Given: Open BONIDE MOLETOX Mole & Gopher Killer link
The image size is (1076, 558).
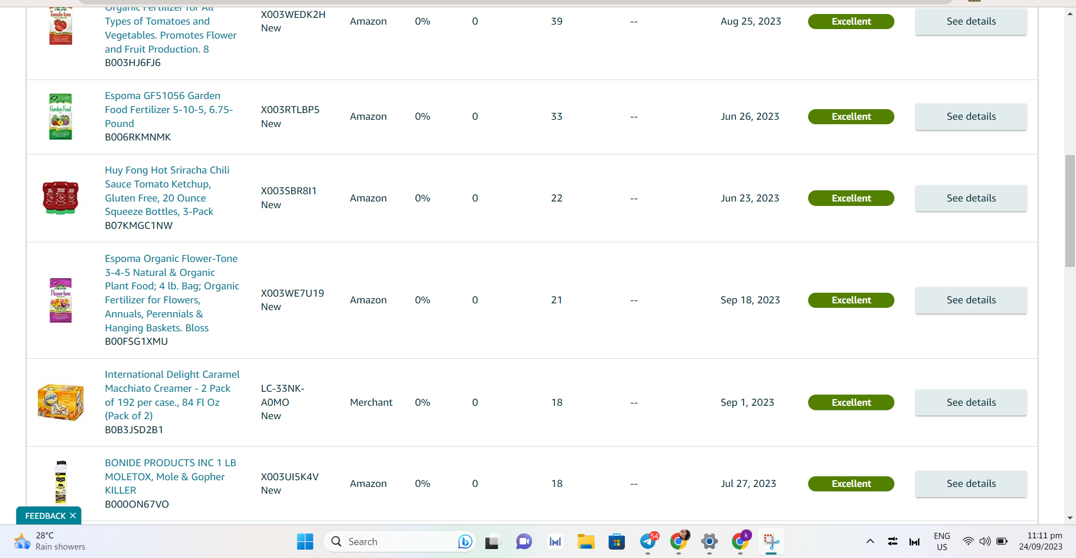Looking at the screenshot, I should [x=170, y=476].
